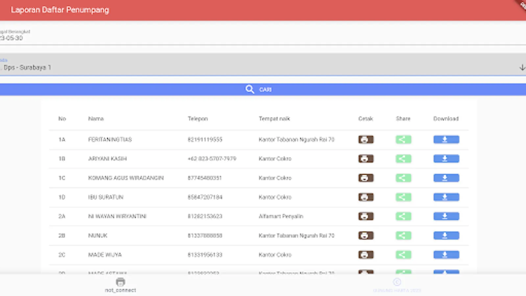The width and height of the screenshot is (526, 296).
Task: Click the Nama column header
Action: coord(96,119)
